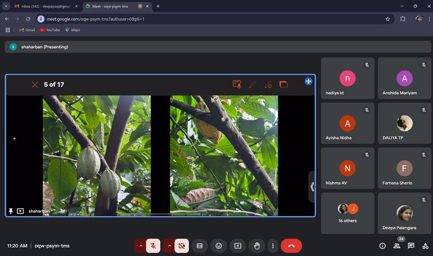
Task: Open meeting details info icon
Action: point(382,246)
